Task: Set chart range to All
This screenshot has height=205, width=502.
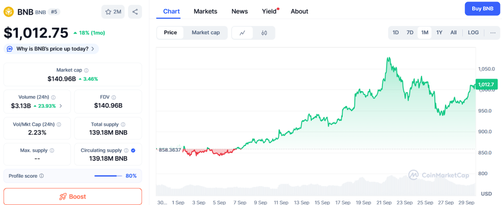Action: point(453,33)
